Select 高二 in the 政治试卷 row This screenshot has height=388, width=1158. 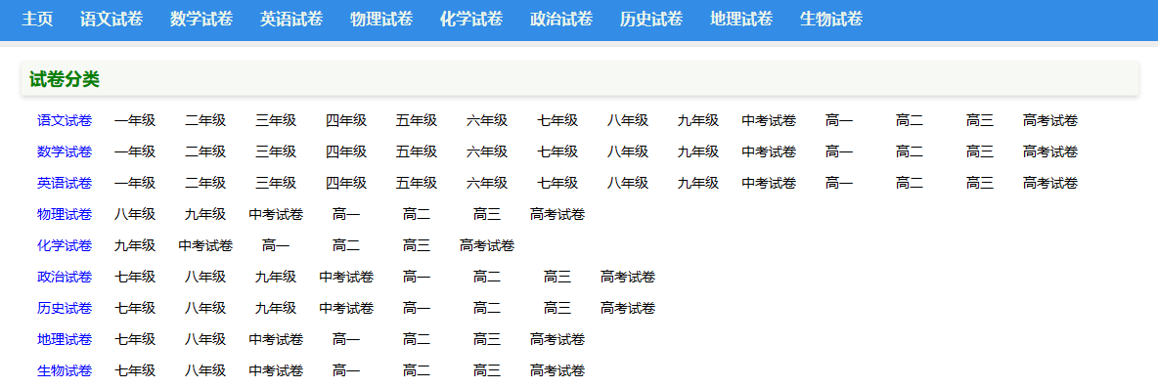pos(487,278)
